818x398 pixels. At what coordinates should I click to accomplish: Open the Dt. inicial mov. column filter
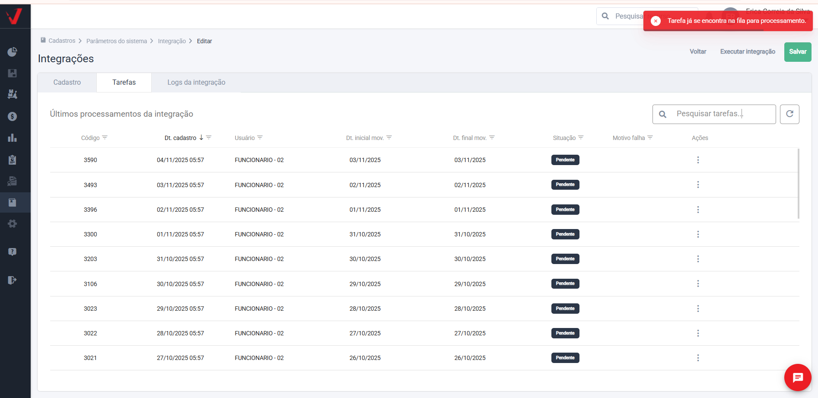pyautogui.click(x=389, y=137)
